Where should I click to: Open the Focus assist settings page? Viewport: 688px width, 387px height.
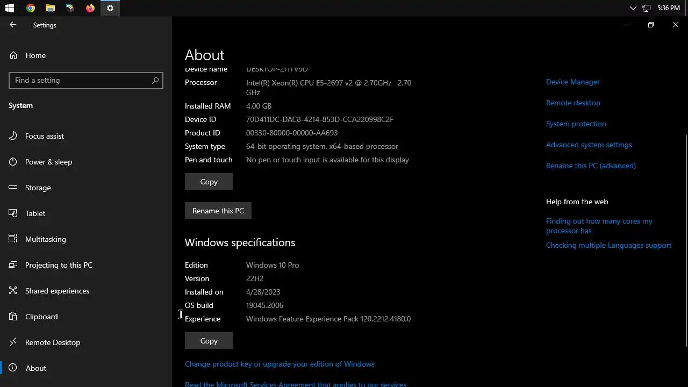[x=86, y=136]
